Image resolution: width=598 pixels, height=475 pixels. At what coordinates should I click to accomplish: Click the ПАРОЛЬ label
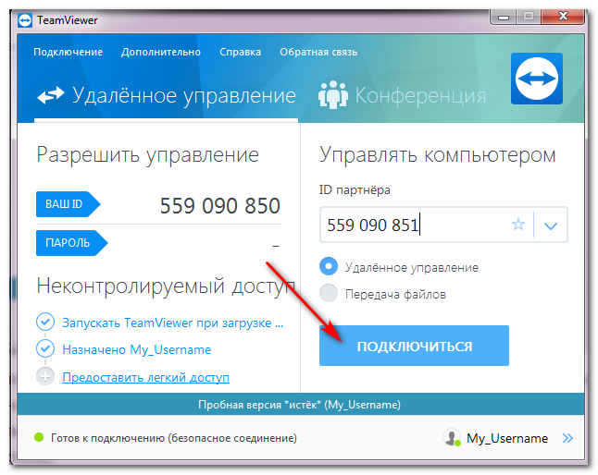click(x=71, y=243)
